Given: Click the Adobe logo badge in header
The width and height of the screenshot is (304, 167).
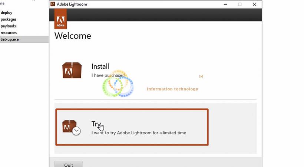Looking at the screenshot, I should [x=60, y=19].
